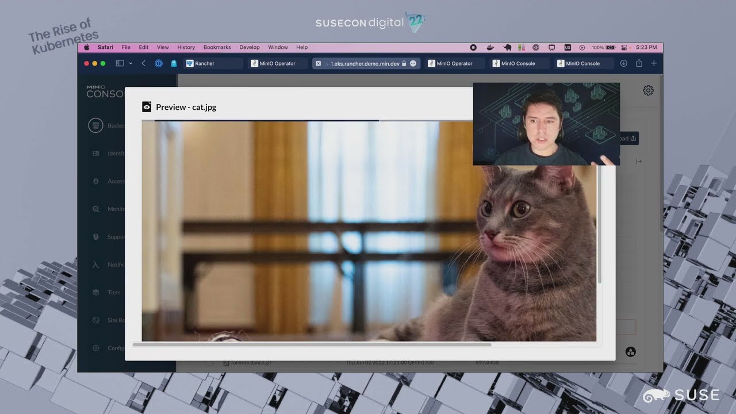
Task: Click the settings gear icon top right
Action: 648,90
